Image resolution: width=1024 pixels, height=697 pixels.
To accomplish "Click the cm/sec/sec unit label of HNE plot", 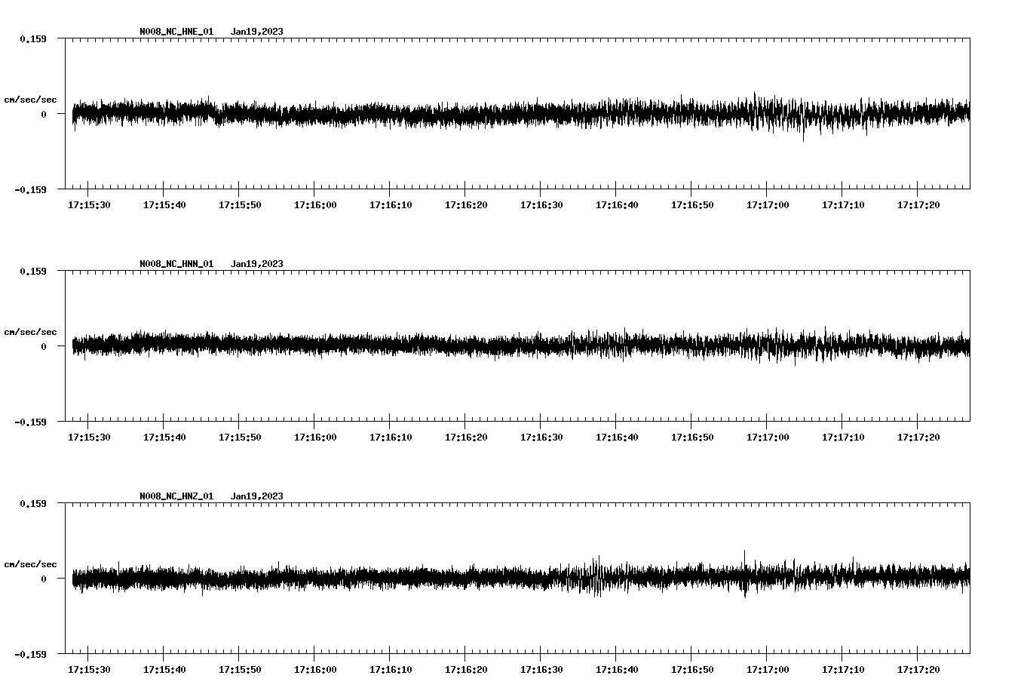I will click(30, 100).
